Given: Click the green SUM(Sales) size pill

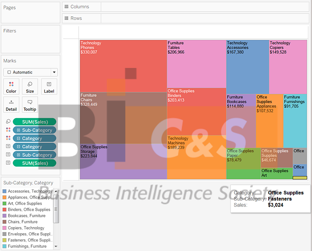Looking at the screenshot, I should (x=35, y=122).
